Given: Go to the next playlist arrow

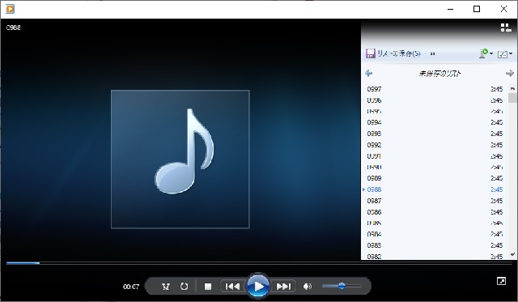Looking at the screenshot, I should pos(510,73).
